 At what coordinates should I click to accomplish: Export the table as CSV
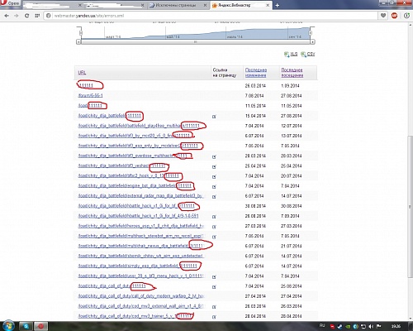(x=308, y=54)
